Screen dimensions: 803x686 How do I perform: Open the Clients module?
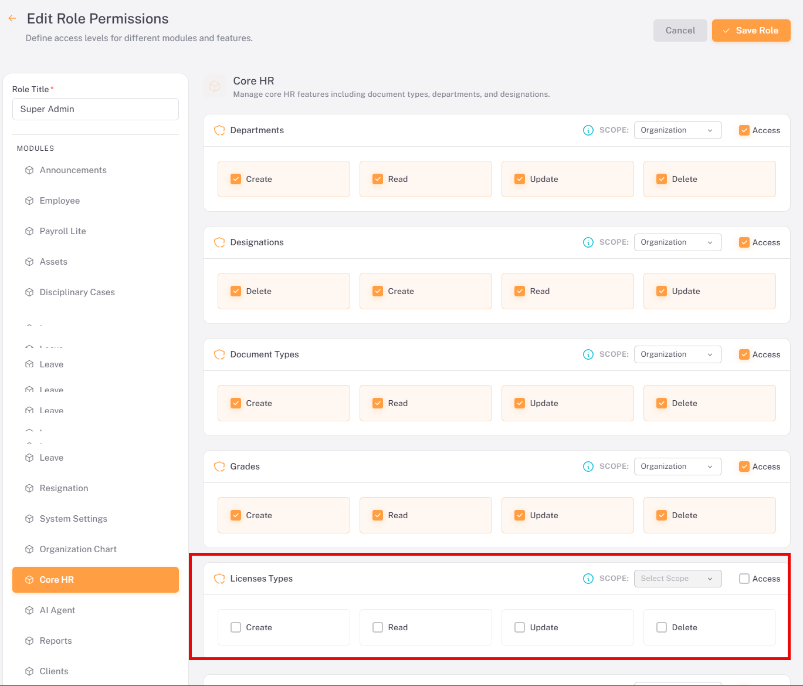(x=95, y=671)
